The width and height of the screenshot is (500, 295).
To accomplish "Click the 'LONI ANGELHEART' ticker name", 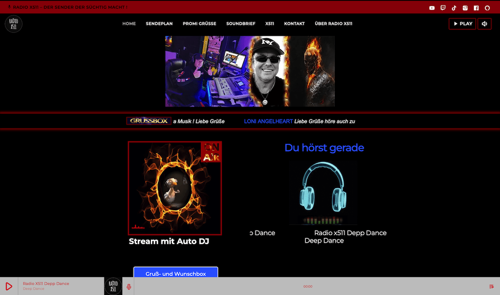I will (x=268, y=122).
